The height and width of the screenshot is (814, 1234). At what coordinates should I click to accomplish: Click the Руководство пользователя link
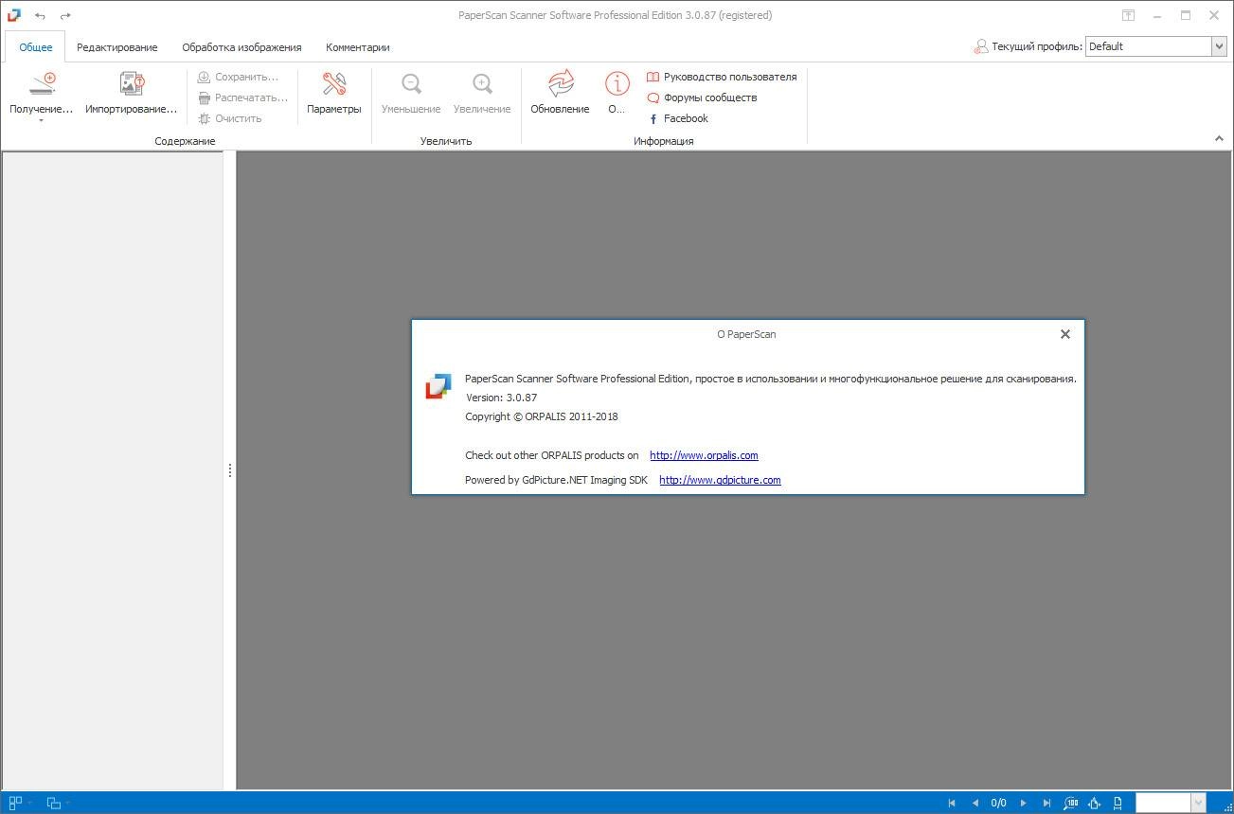pyautogui.click(x=730, y=77)
